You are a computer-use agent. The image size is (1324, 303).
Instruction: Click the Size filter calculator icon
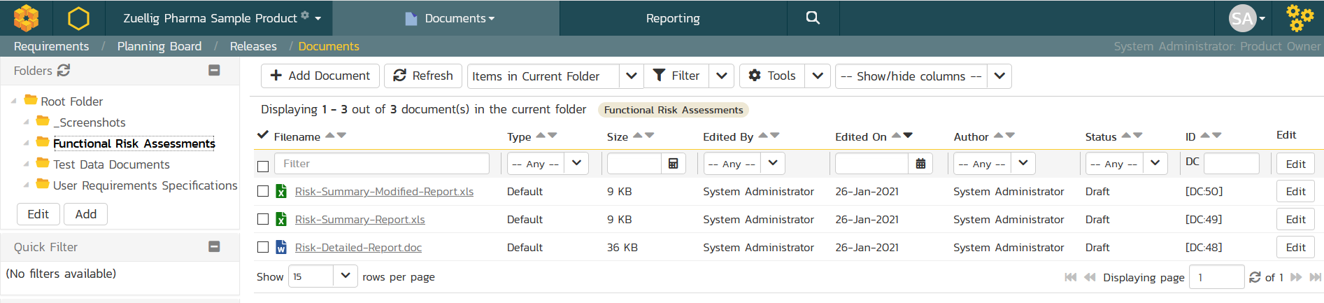[x=673, y=164]
